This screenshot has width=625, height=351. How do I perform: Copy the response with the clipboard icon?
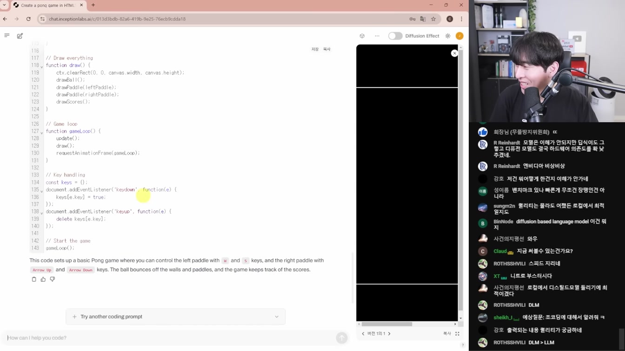34,279
